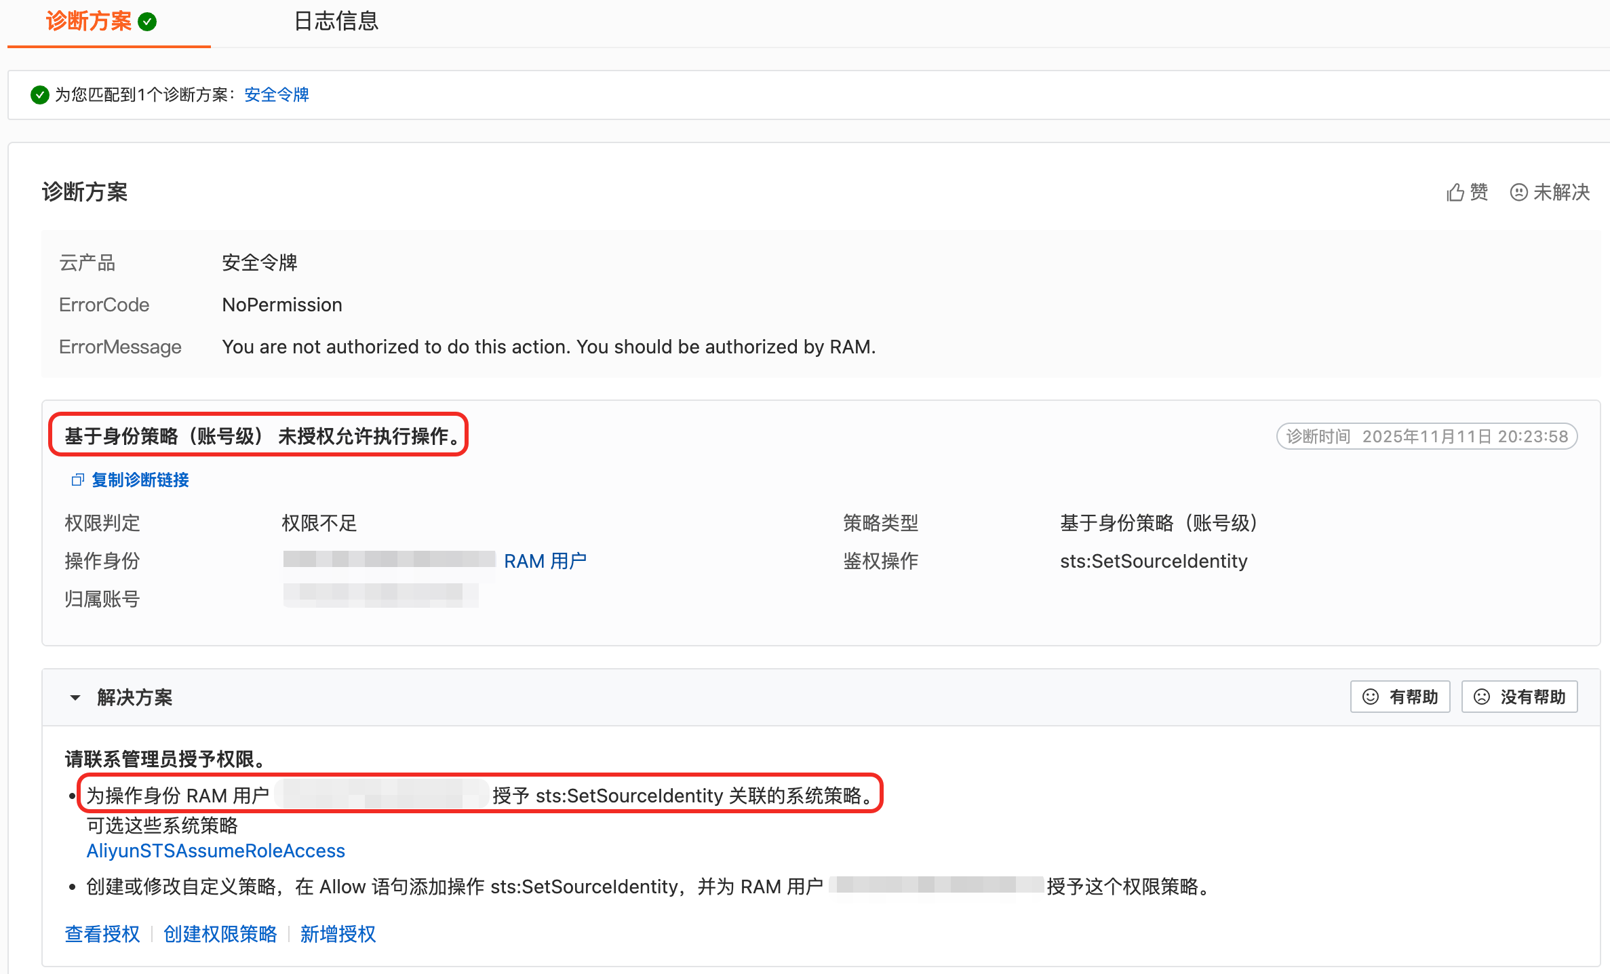Click the 未解决 sad-face icon
This screenshot has width=1610, height=974.
click(x=1518, y=193)
